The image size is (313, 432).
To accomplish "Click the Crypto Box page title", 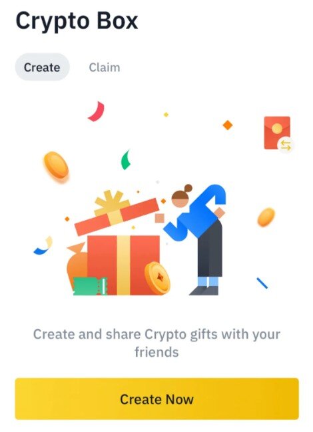I will click(77, 21).
